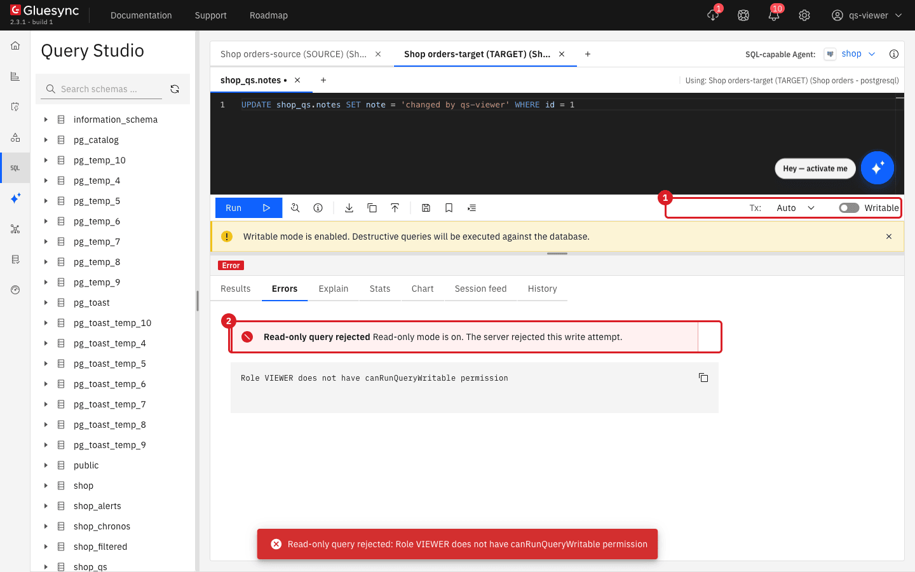Viewport: 915px width, 572px height.
Task: Save the query with the floppy icon
Action: [x=426, y=208]
